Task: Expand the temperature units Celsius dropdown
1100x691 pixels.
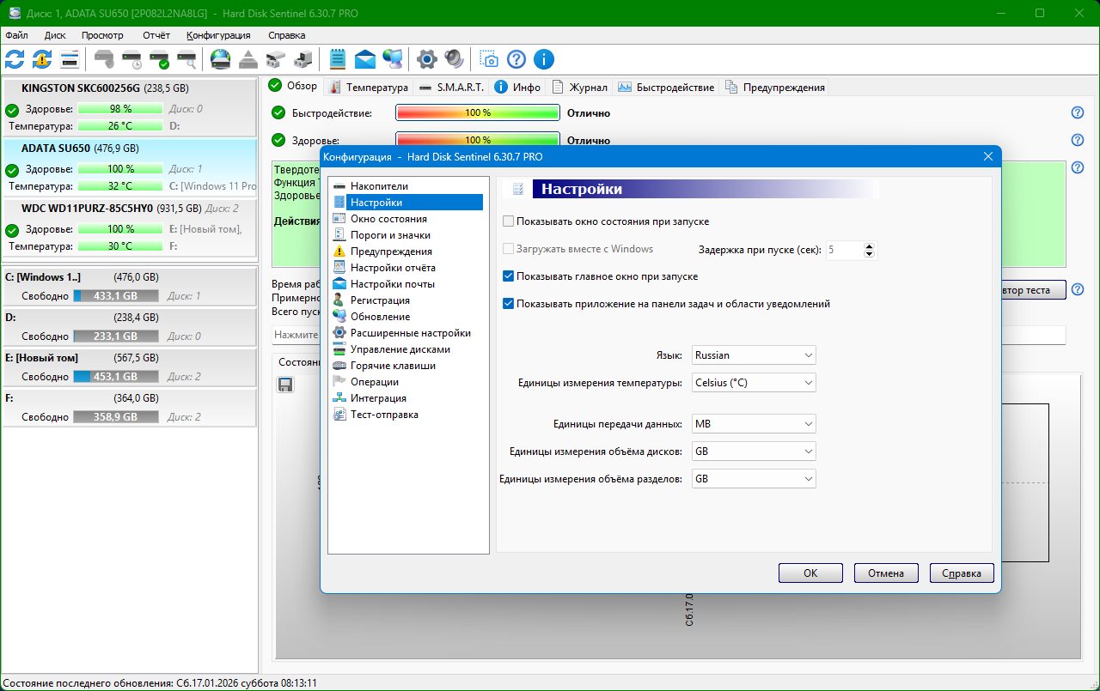Action: coord(754,383)
